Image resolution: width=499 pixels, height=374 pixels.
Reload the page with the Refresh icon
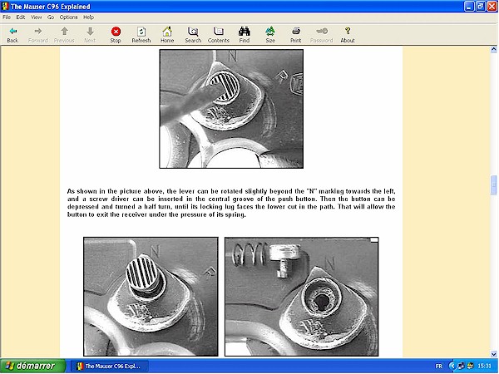pyautogui.click(x=141, y=32)
